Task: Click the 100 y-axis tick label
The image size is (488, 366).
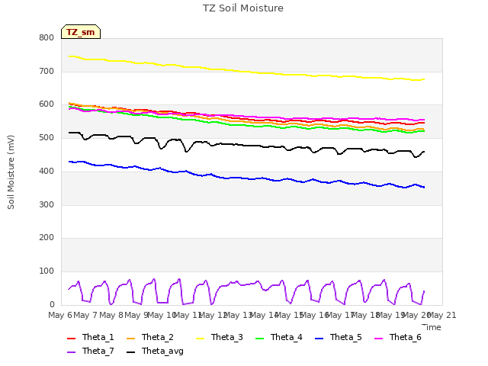Action: pos(47,271)
